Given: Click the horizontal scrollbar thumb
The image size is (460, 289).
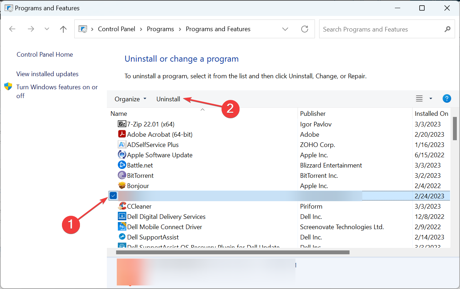Looking at the screenshot, I should pyautogui.click(x=233, y=252).
